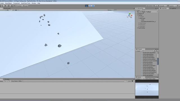Open the Collab button

[150, 6]
